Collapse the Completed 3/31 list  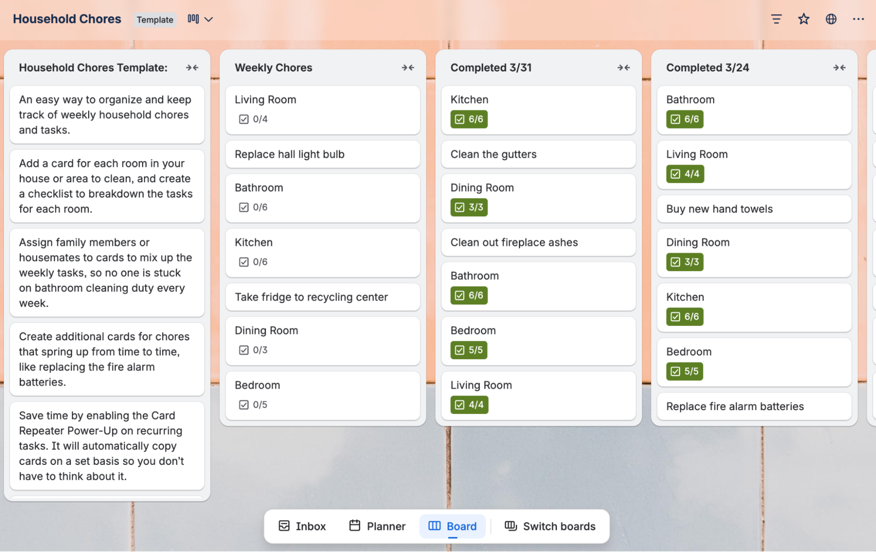[623, 67]
